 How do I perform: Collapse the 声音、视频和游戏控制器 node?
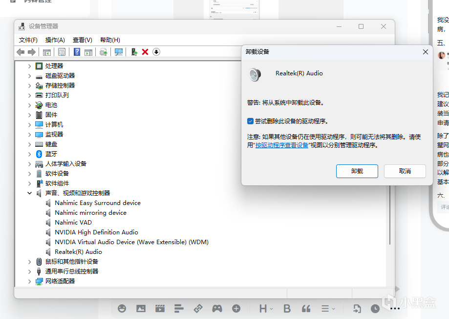pyautogui.click(x=29, y=193)
